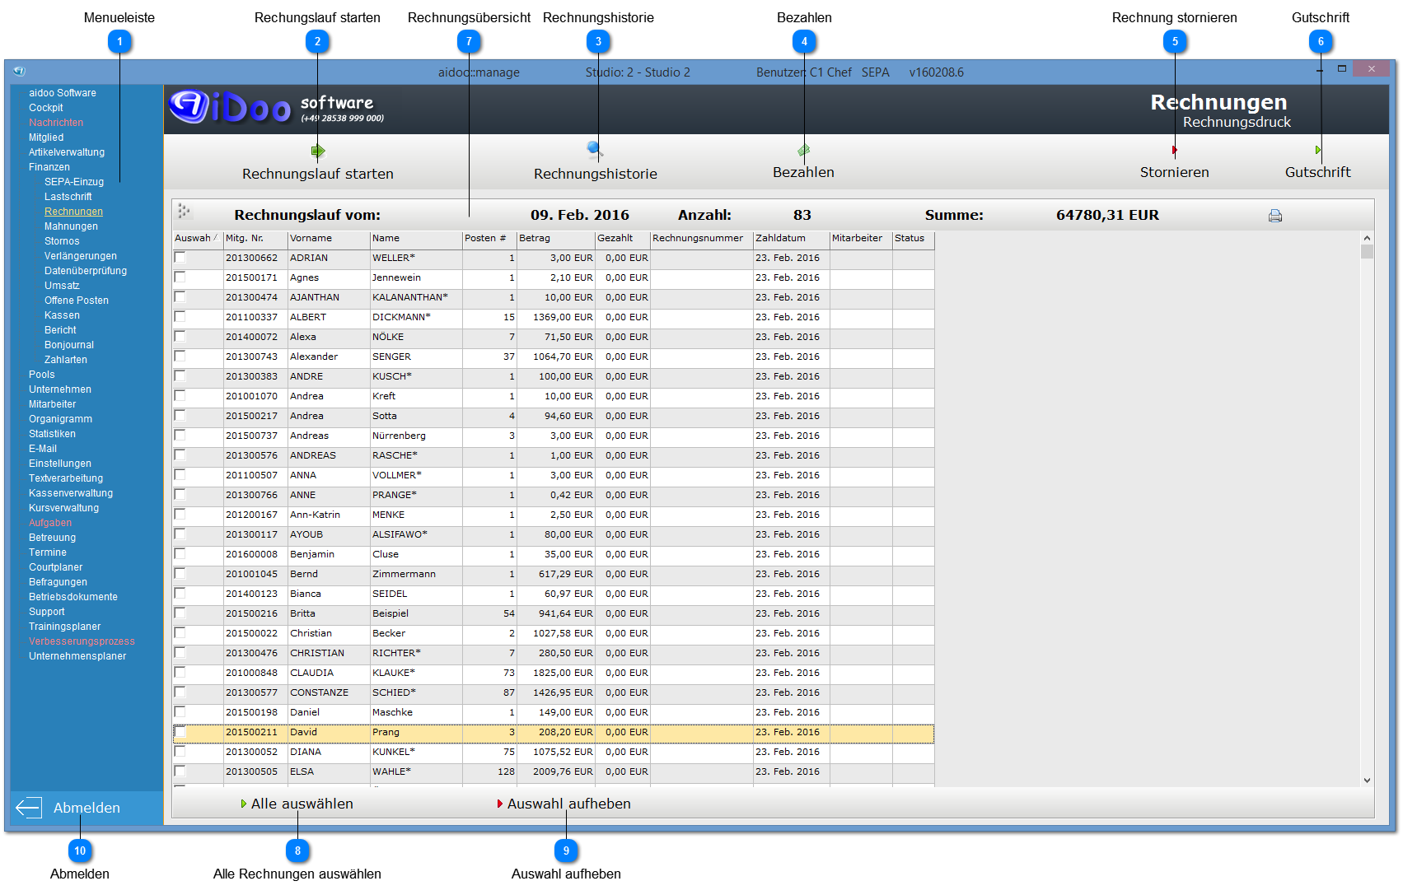1403x895 pixels.
Task: Open Kursverwaltung in the left menu
Action: point(63,508)
